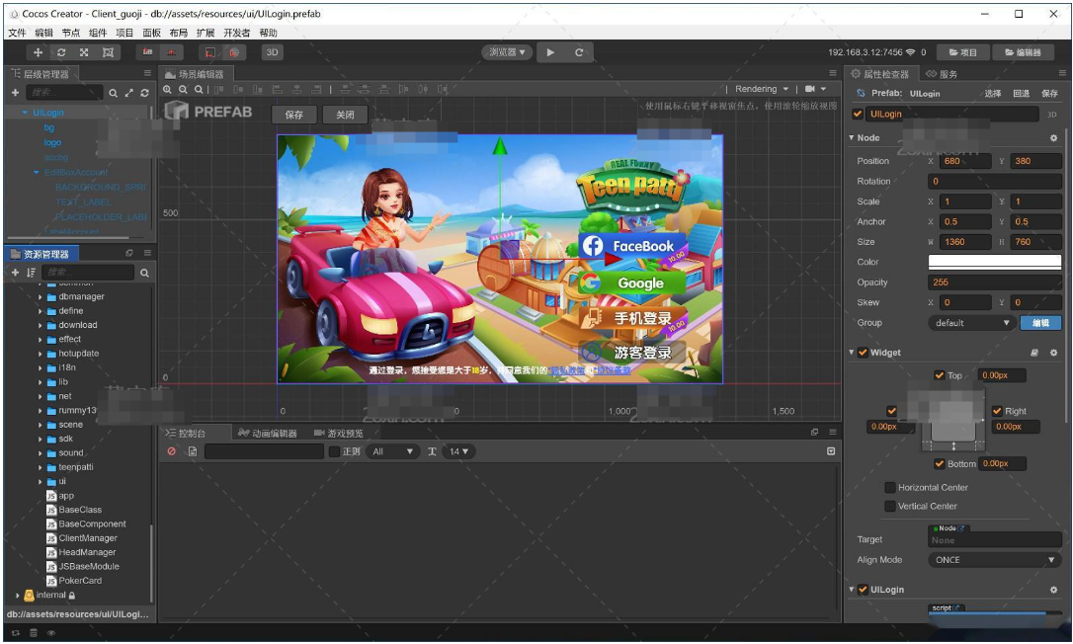This screenshot has width=1073, height=644.
Task: Switch to 3D view mode
Action: click(271, 52)
